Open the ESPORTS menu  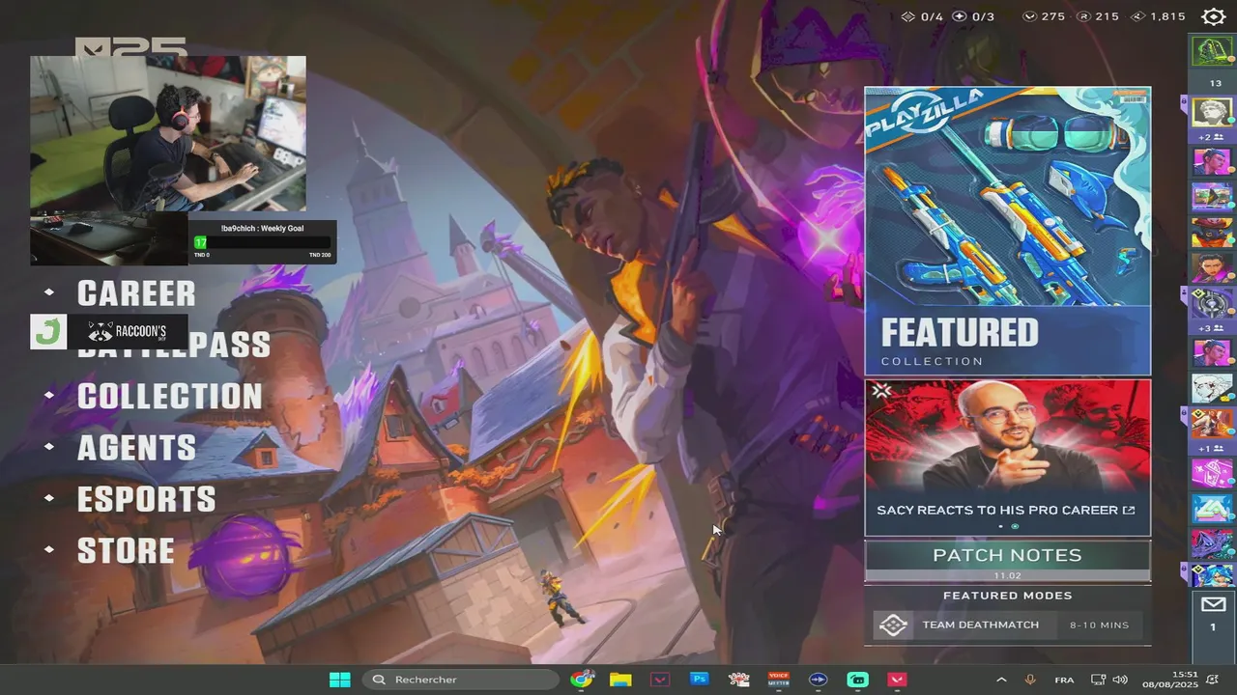pos(147,499)
